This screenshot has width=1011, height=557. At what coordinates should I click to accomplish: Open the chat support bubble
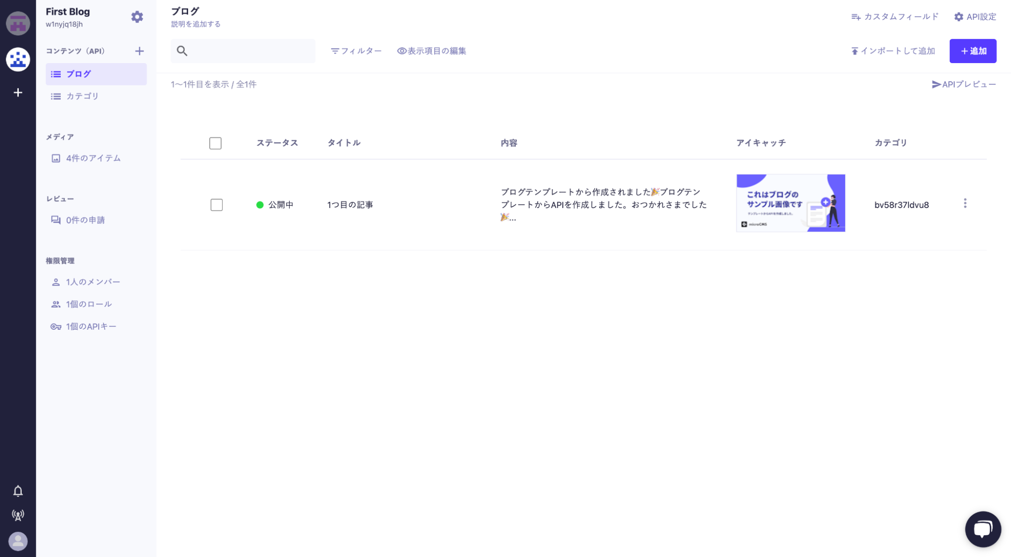tap(982, 529)
